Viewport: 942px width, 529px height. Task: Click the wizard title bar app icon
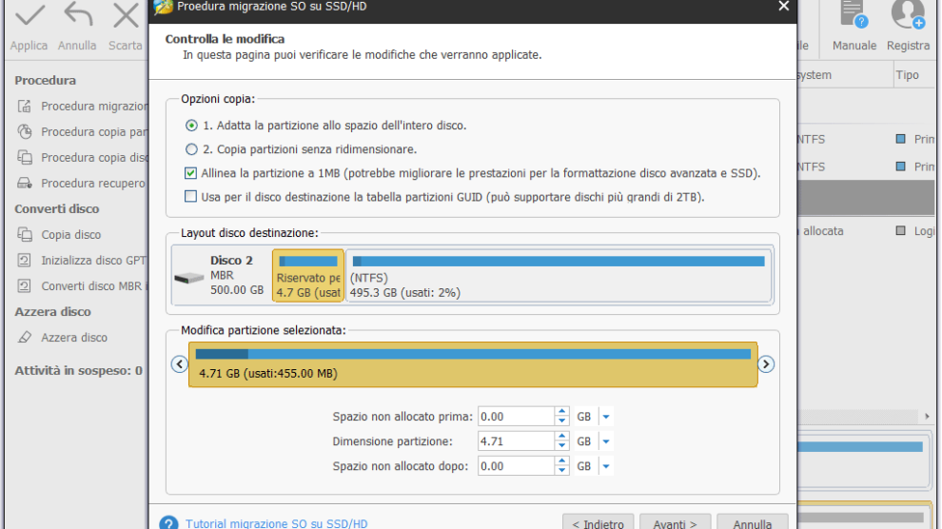[163, 7]
